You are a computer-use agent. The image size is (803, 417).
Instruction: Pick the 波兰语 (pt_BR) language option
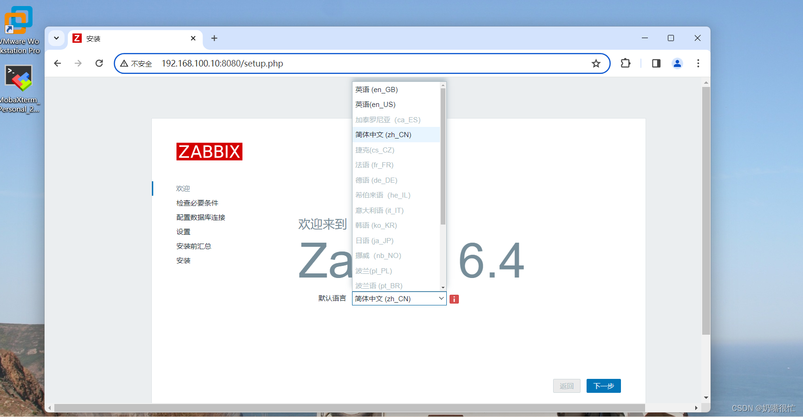(x=396, y=285)
